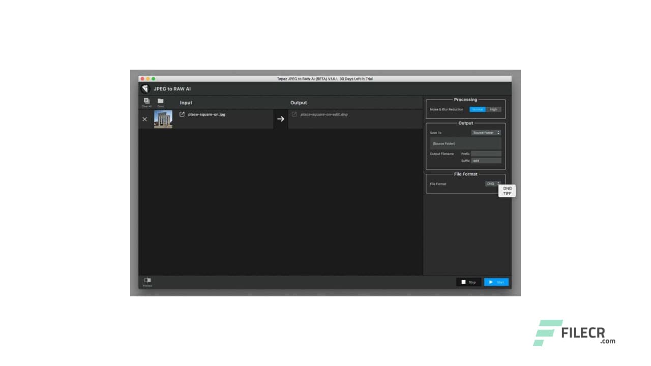
Task: Click the place-square-on-edit.dng output name
Action: tap(324, 114)
